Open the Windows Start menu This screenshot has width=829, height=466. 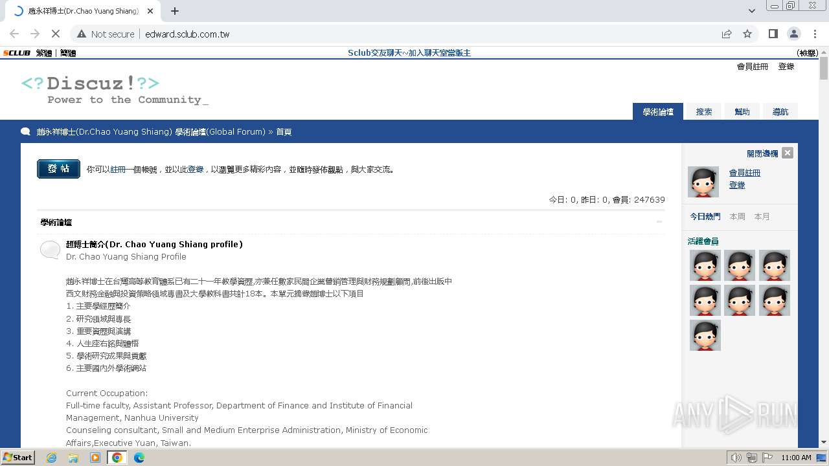coord(17,457)
